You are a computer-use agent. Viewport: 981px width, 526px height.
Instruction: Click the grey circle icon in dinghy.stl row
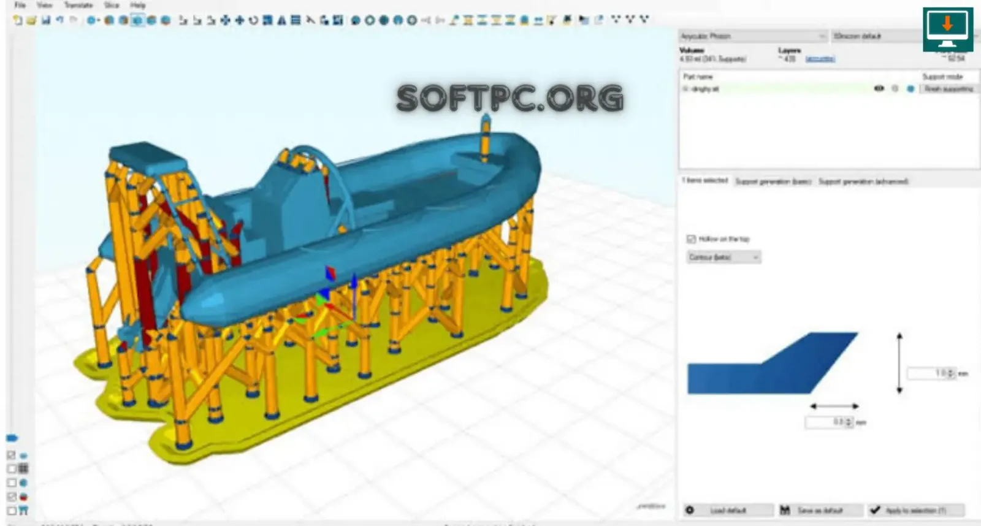click(895, 89)
